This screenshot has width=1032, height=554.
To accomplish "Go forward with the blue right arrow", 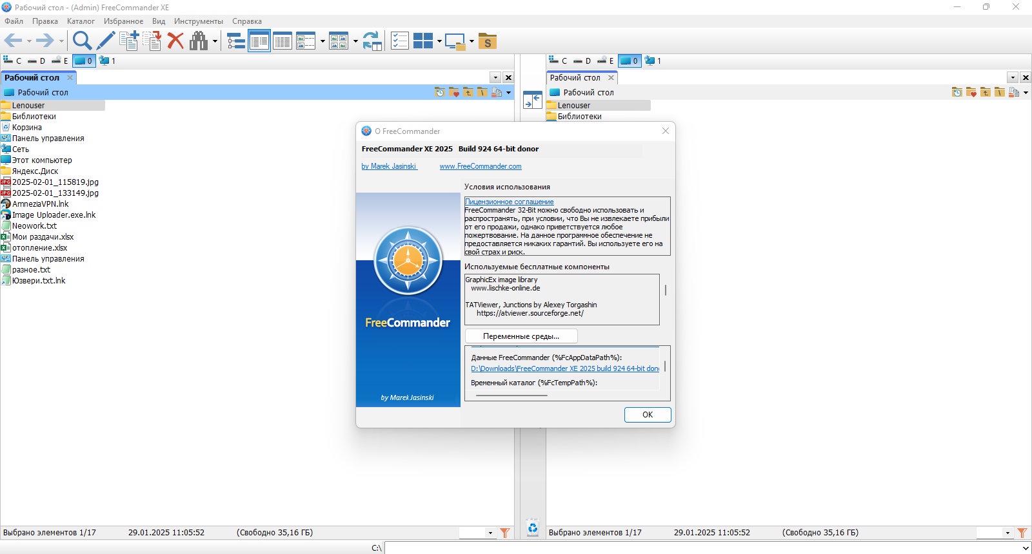I will (45, 41).
